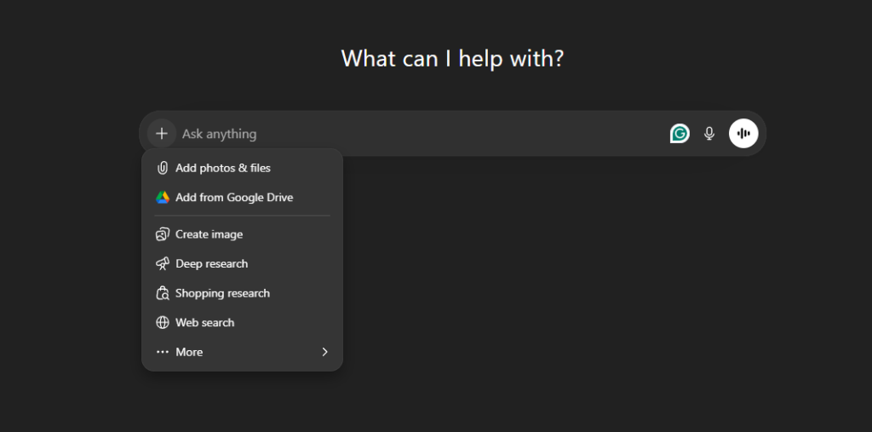
Task: Click the Create image picture icon
Action: pos(163,234)
